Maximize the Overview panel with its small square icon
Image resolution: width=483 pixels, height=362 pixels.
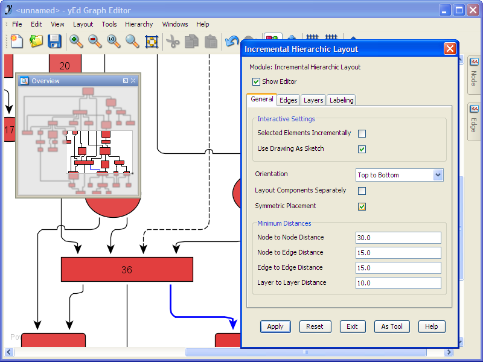pos(126,81)
